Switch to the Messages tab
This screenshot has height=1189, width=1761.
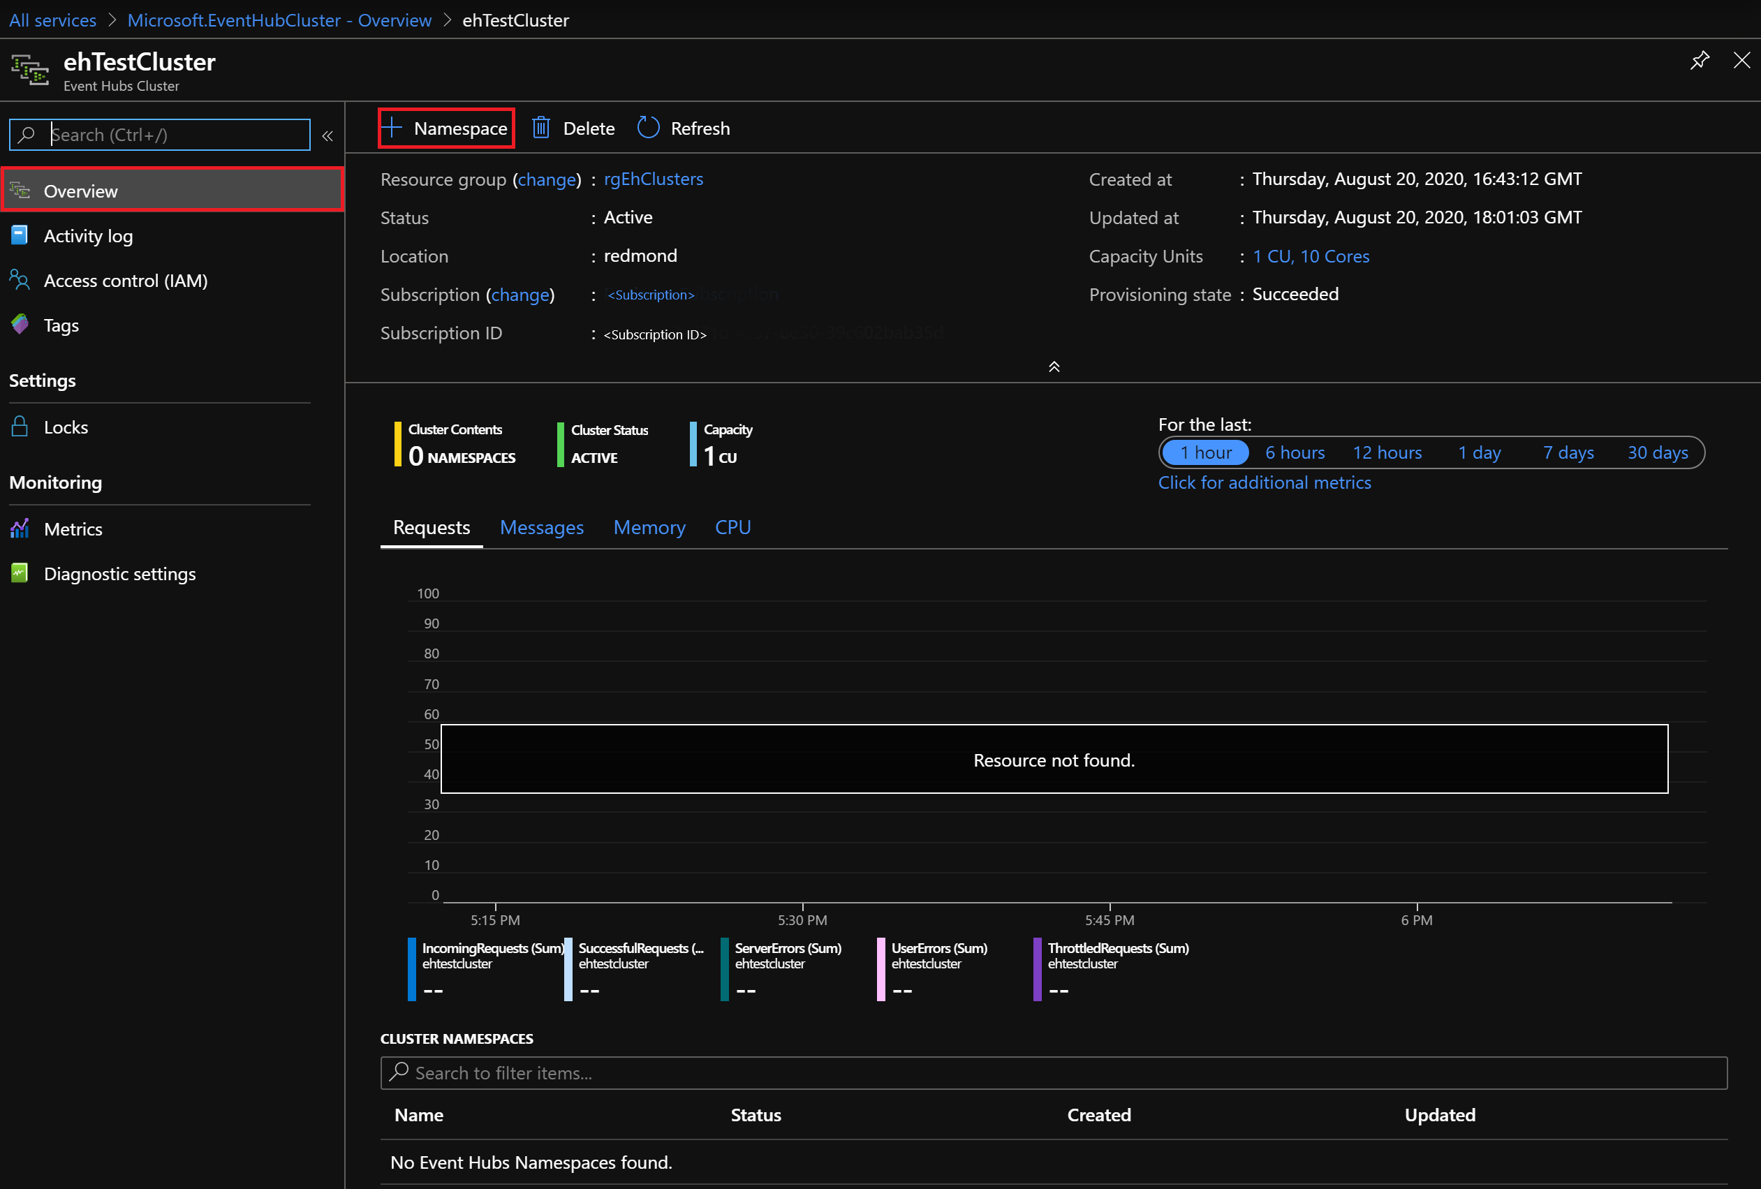point(542,526)
